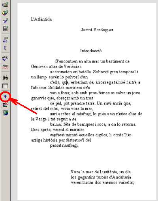The height and width of the screenshot is (201, 158).
Task: Open the Form functions icon
Action: [5, 29]
